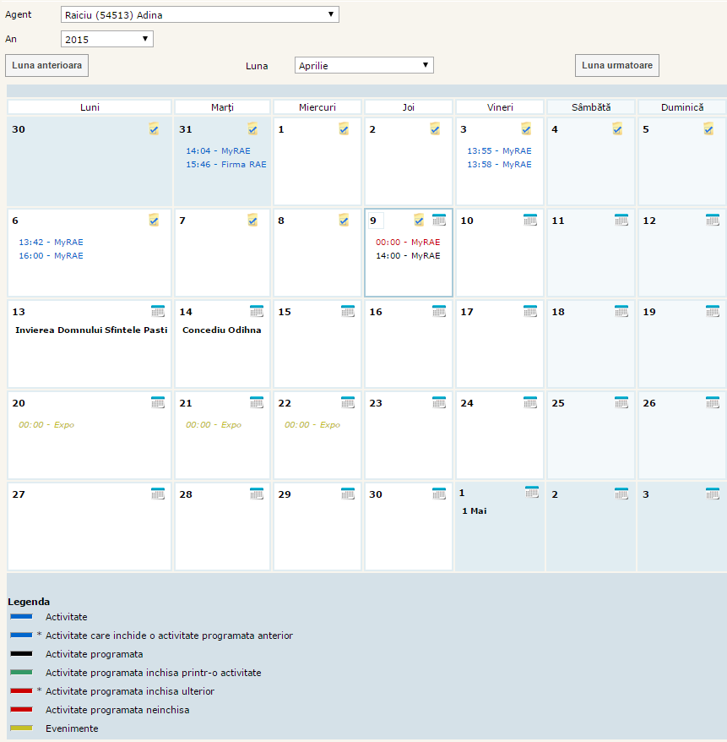Open the 15:46 Firma RAE activity
The width and height of the screenshot is (727, 742).
225,164
